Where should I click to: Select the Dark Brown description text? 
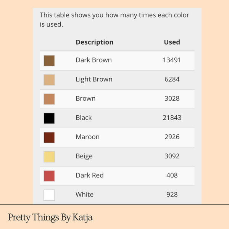(x=94, y=60)
